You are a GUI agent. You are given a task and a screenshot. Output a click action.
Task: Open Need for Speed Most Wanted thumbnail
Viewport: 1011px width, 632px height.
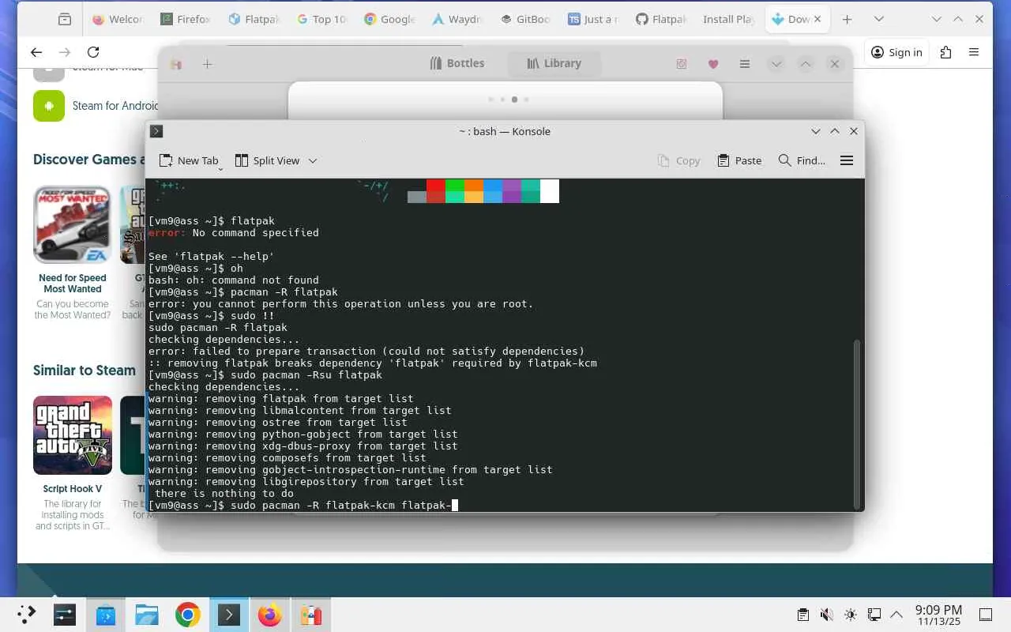(x=73, y=224)
